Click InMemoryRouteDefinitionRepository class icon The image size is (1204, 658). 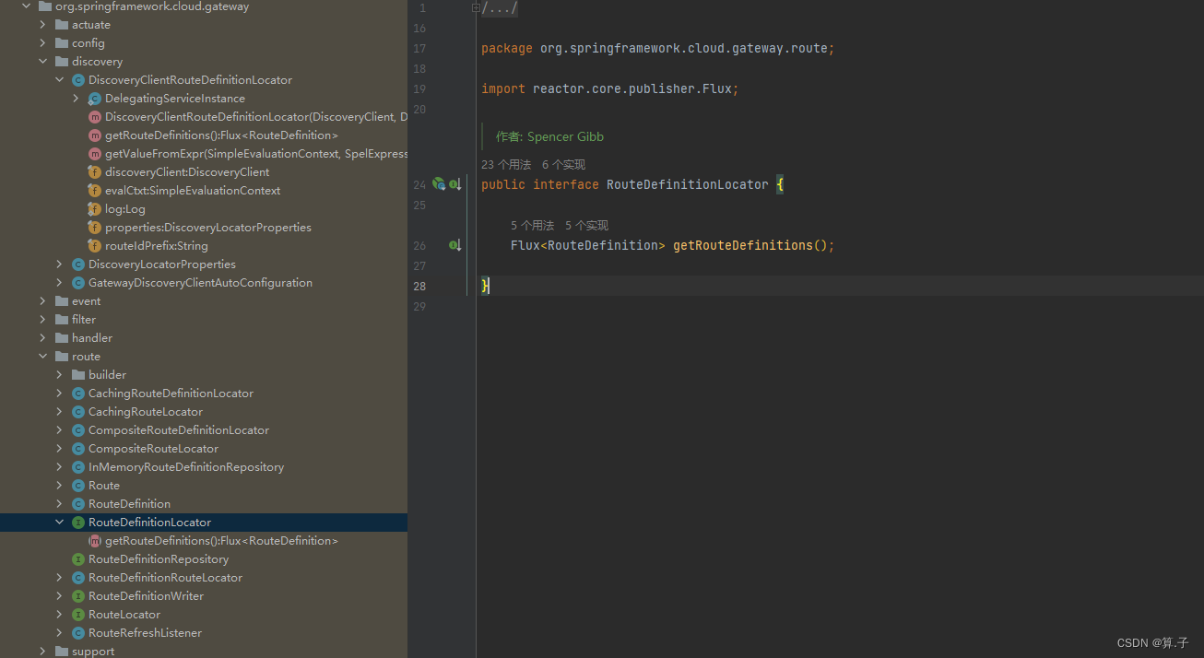78,467
